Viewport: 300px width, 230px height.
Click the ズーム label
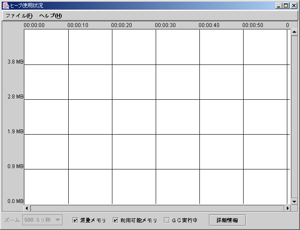(x=12, y=220)
